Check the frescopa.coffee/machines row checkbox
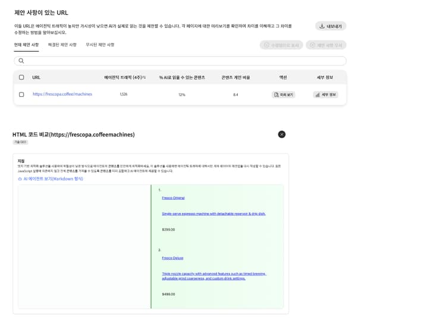446x320 pixels. click(x=21, y=95)
